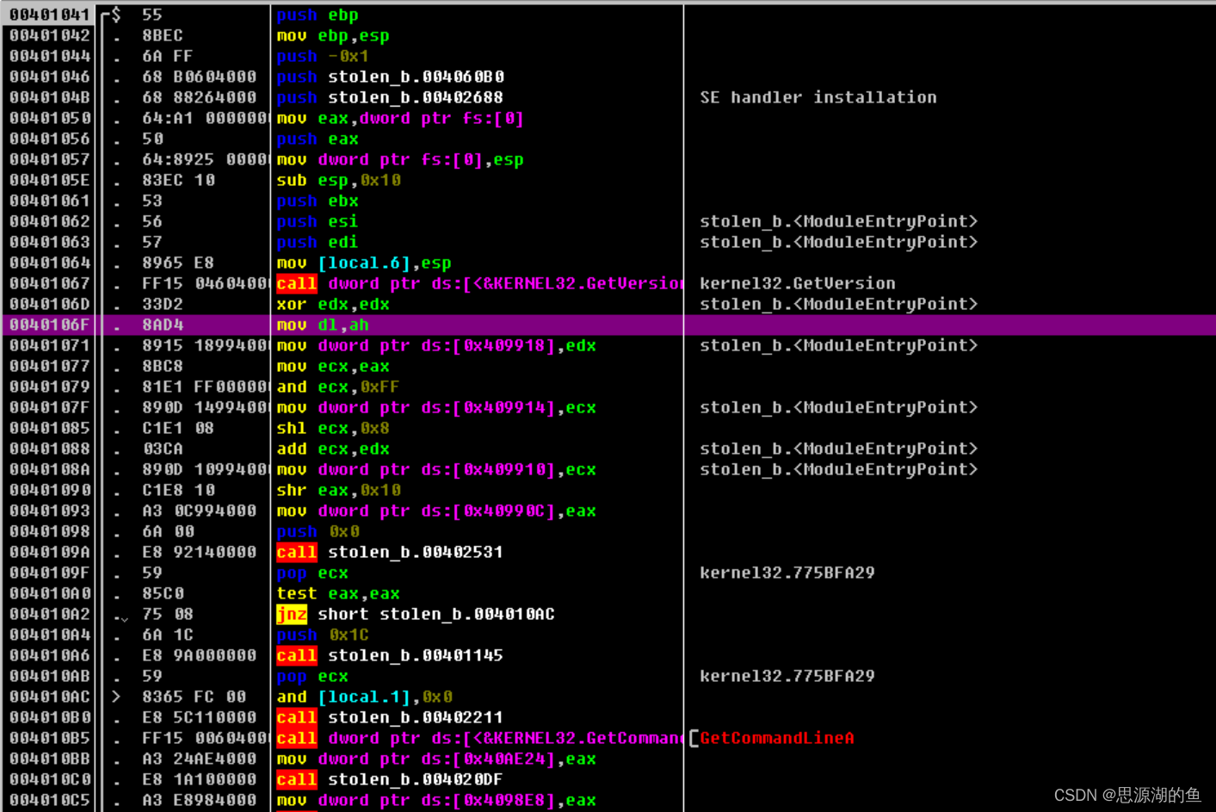The width and height of the screenshot is (1216, 812).
Task: Click "call stolen_b.004020DF" instruction
Action: 390,779
